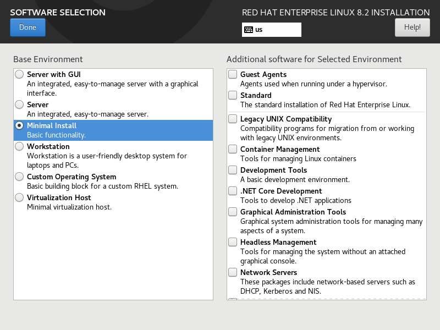
Task: Select Server with GUI environment
Action: (20, 74)
